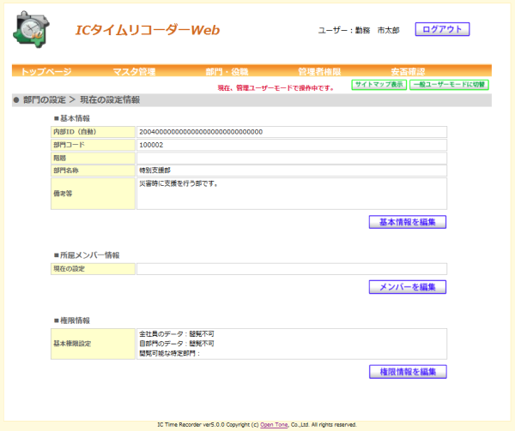Open the マスタ管理 menu
515x431 pixels.
click(134, 71)
